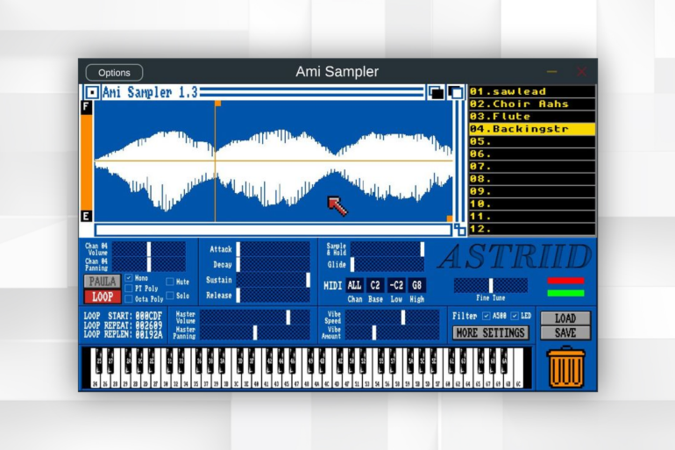Click the Vibe Amount slider

(392, 332)
